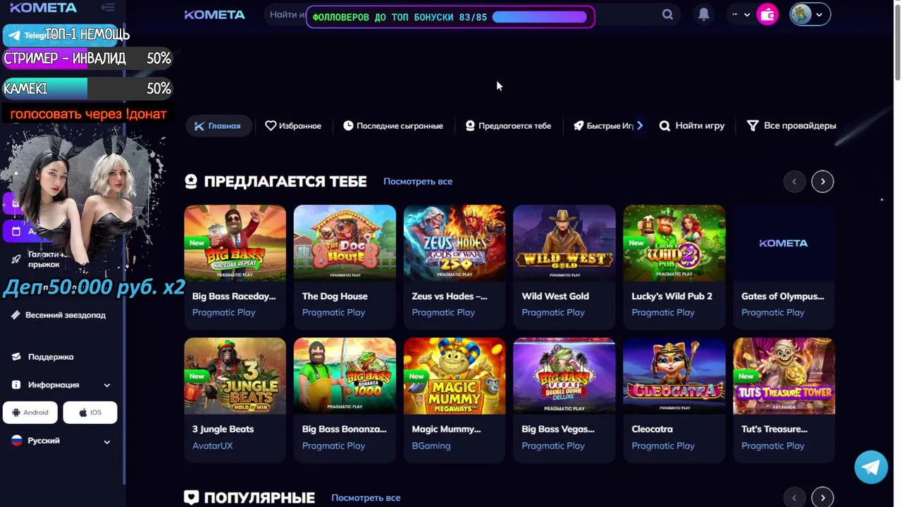Image resolution: width=902 pixels, height=507 pixels.
Task: Switch to Последние сыгранные tab
Action: [x=393, y=126]
